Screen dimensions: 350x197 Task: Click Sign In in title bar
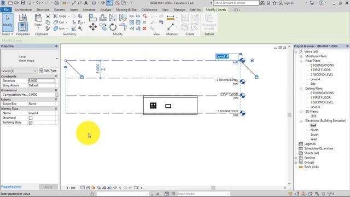(287, 3)
